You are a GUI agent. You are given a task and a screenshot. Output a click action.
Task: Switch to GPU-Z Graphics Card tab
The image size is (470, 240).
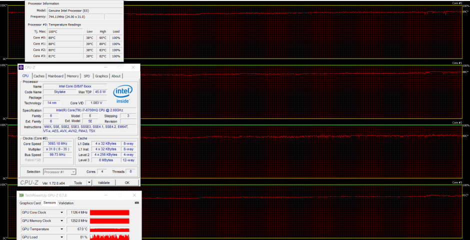30,203
